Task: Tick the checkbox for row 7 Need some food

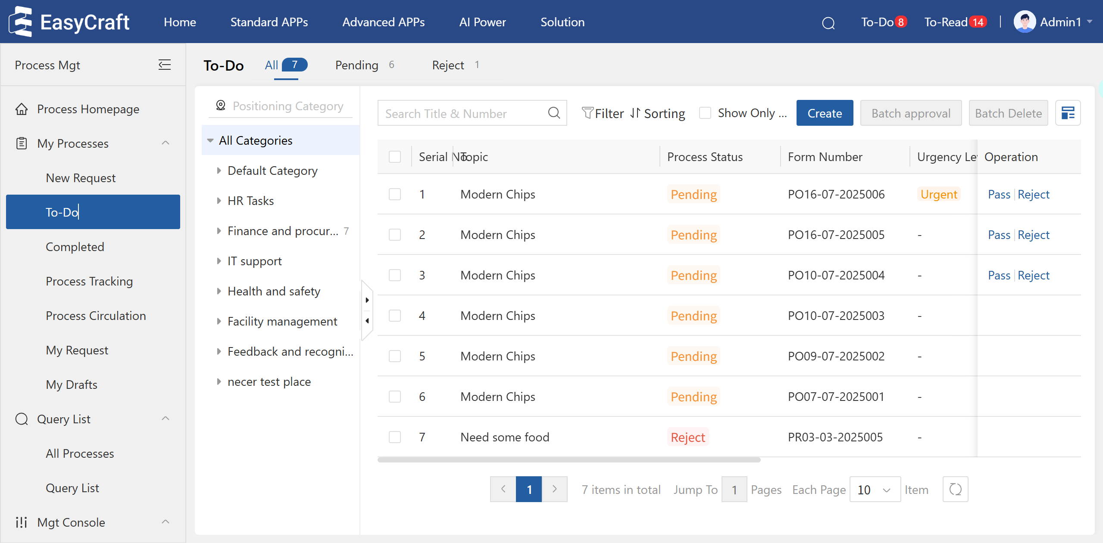Action: [394, 437]
